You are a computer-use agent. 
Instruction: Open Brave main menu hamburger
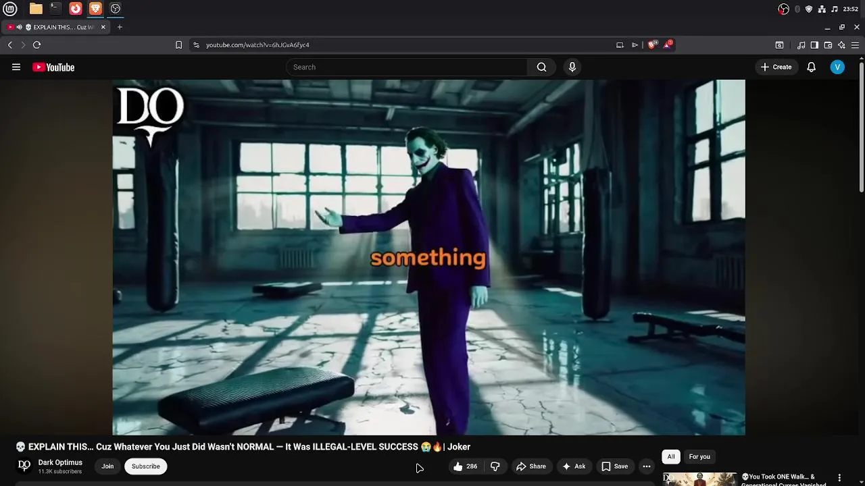pyautogui.click(x=856, y=45)
